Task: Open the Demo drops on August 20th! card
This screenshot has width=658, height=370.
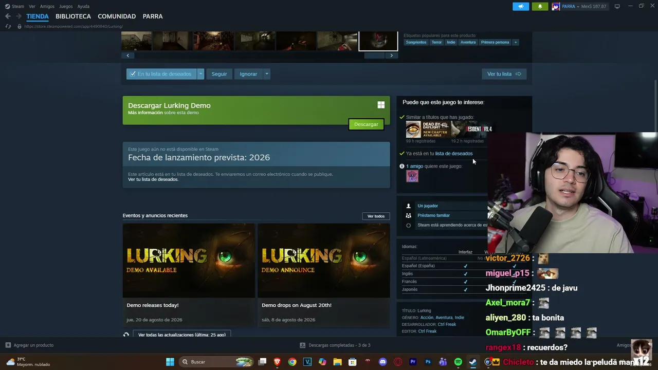Action: pos(324,274)
